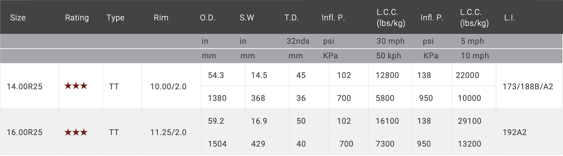The image size is (563, 156).
Task: Click the 32nds unit label
Action: (x=298, y=41)
